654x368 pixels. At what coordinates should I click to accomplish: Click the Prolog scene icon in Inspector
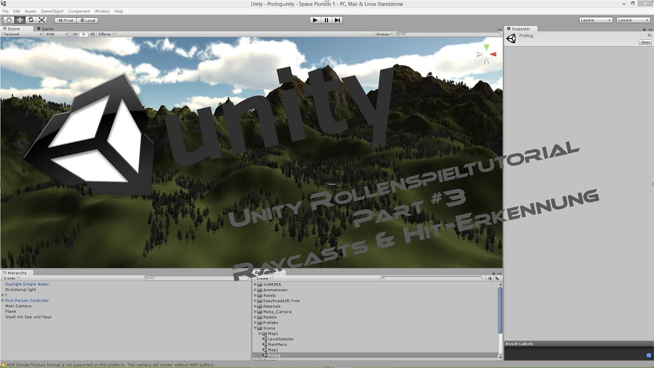(x=511, y=38)
